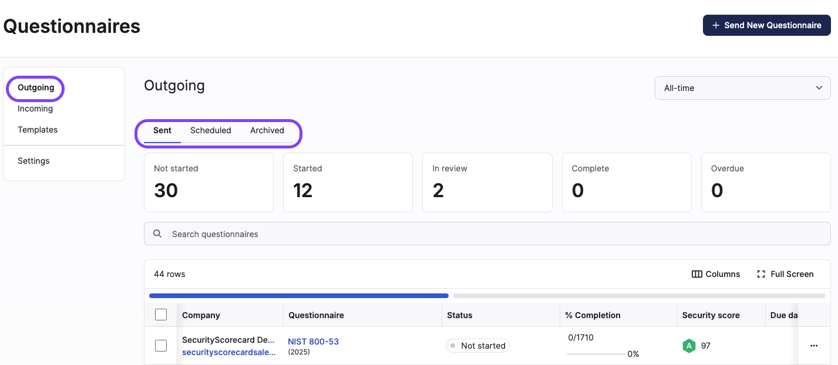This screenshot has width=838, height=365.
Task: Open the securityscorecardsale... domain link
Action: pyautogui.click(x=229, y=352)
